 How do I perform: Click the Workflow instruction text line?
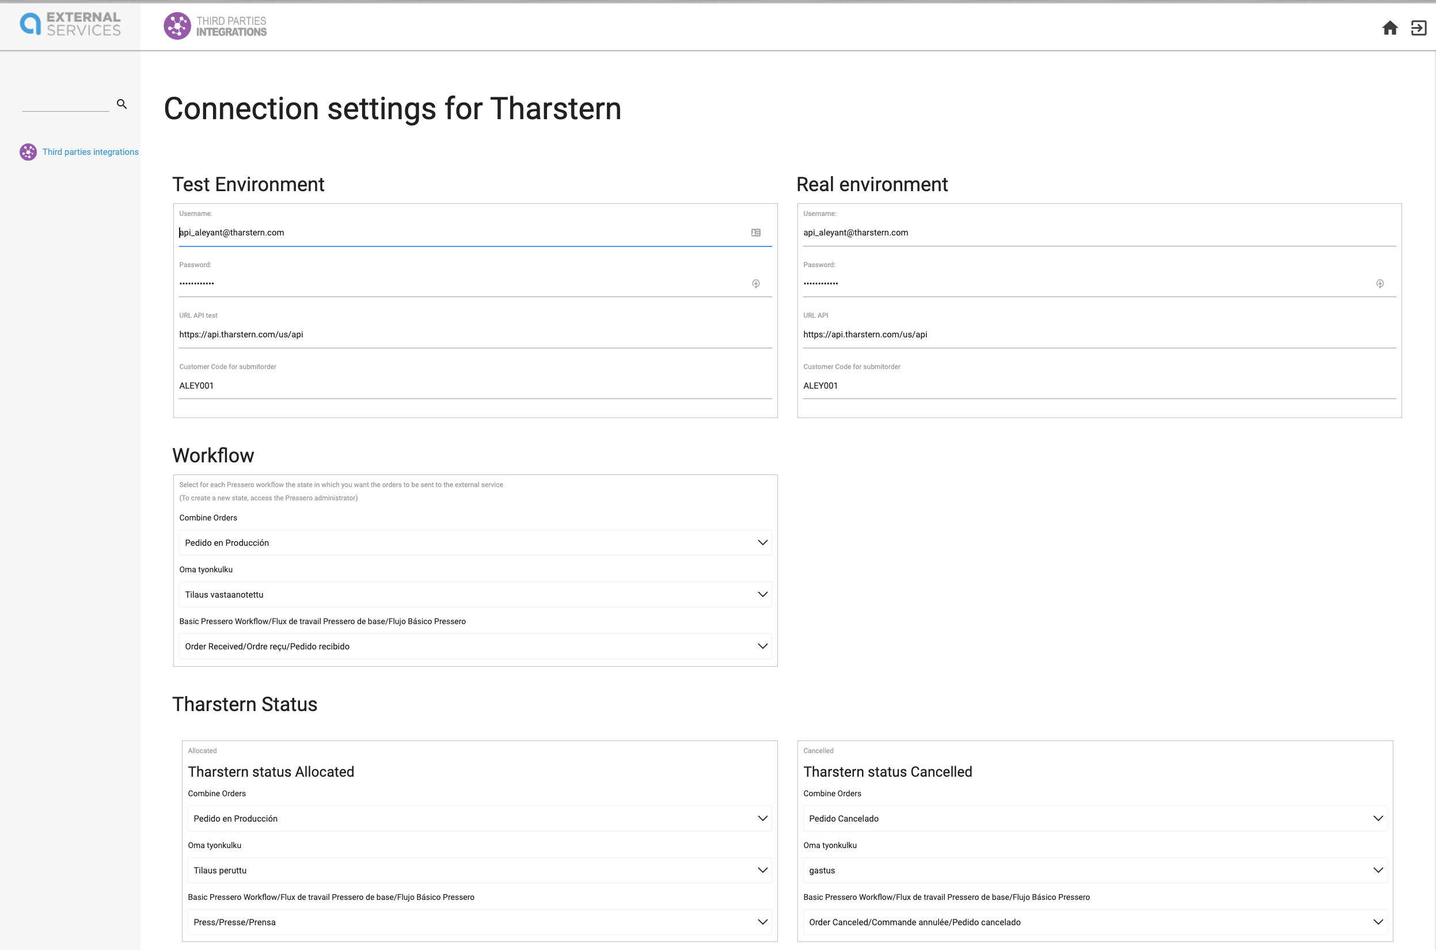(341, 485)
